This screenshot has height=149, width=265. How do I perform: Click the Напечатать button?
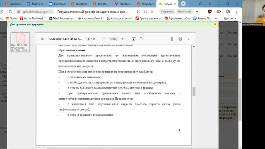click(184, 12)
